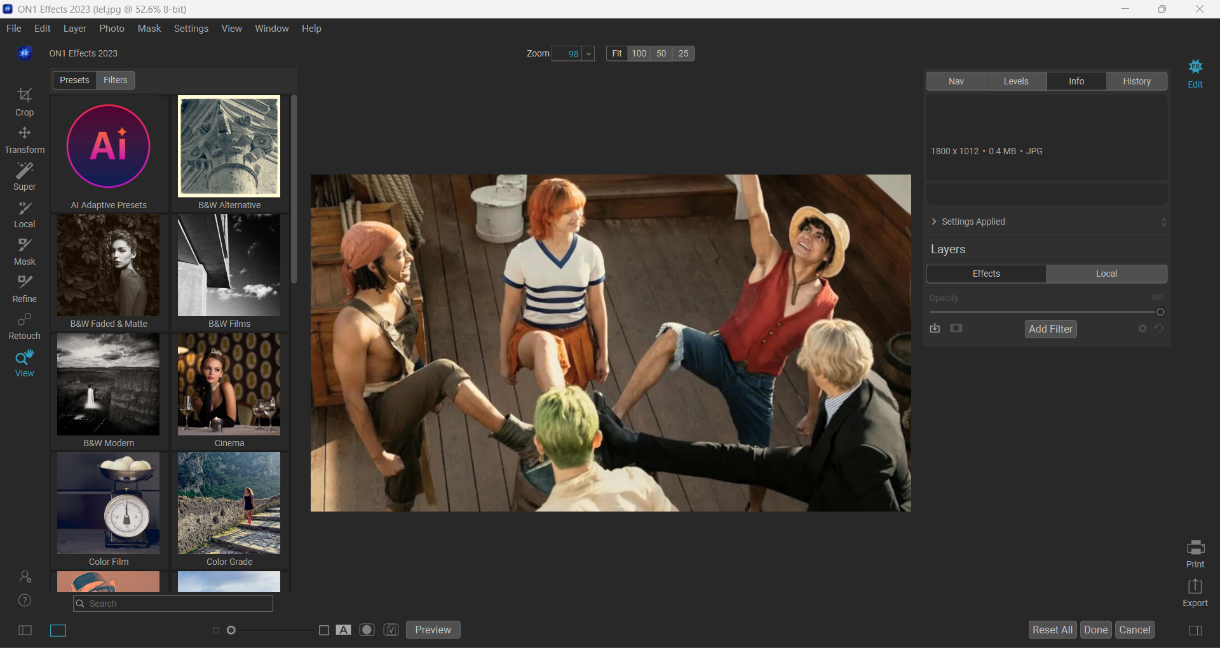Screen dimensions: 1220x648
Task: Select the Transform tool
Action: [x=24, y=140]
